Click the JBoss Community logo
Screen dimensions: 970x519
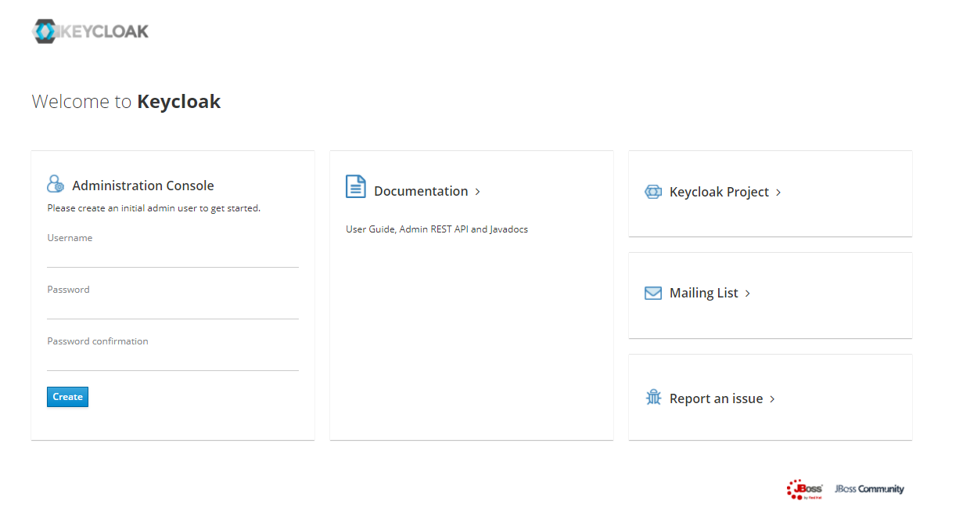click(x=869, y=489)
